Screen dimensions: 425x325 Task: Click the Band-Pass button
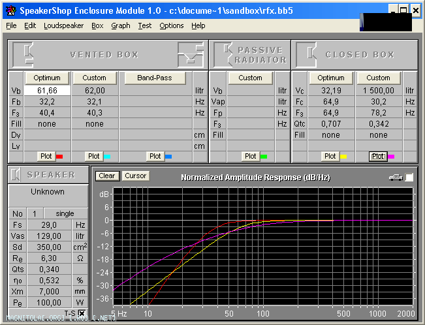point(155,78)
